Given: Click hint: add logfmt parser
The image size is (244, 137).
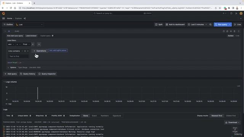Looking at the screenshot, I should 58,50.
